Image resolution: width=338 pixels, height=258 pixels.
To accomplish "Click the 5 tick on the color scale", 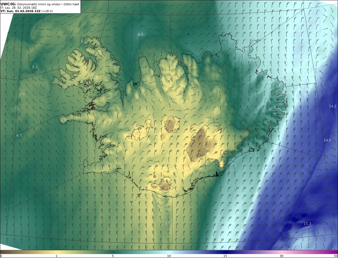I will [x=113, y=256].
